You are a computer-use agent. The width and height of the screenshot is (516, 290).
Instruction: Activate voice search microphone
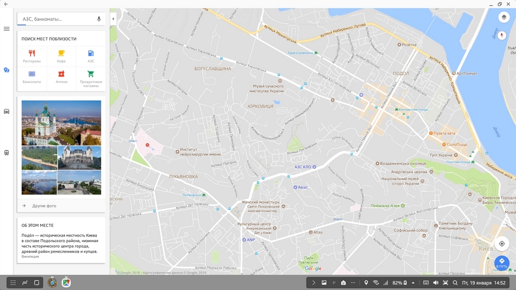(99, 19)
